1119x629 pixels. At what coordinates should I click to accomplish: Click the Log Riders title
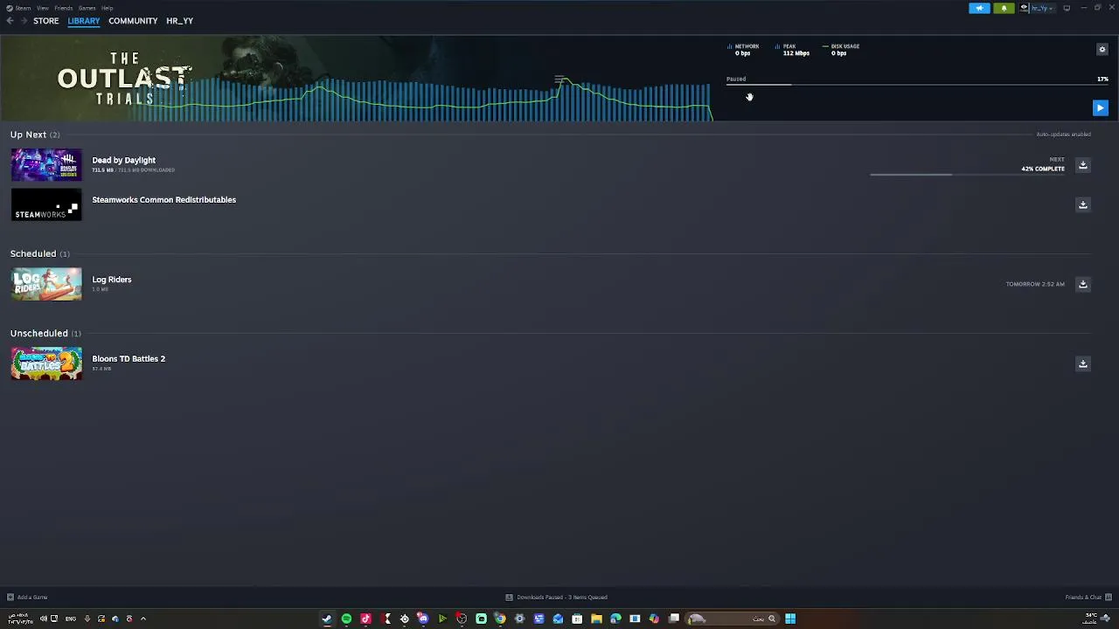111,280
